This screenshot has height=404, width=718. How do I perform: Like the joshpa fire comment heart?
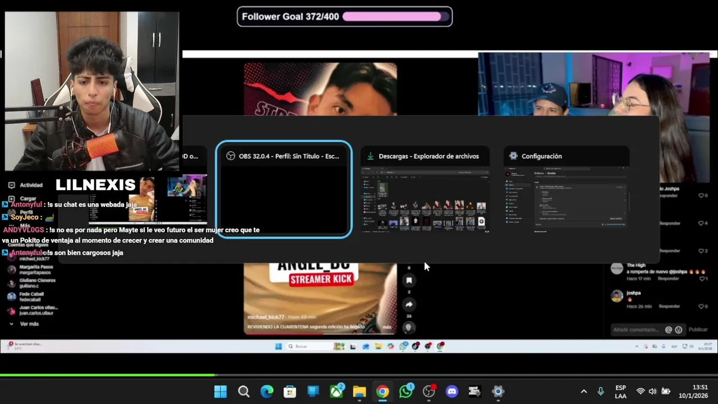coord(701,306)
